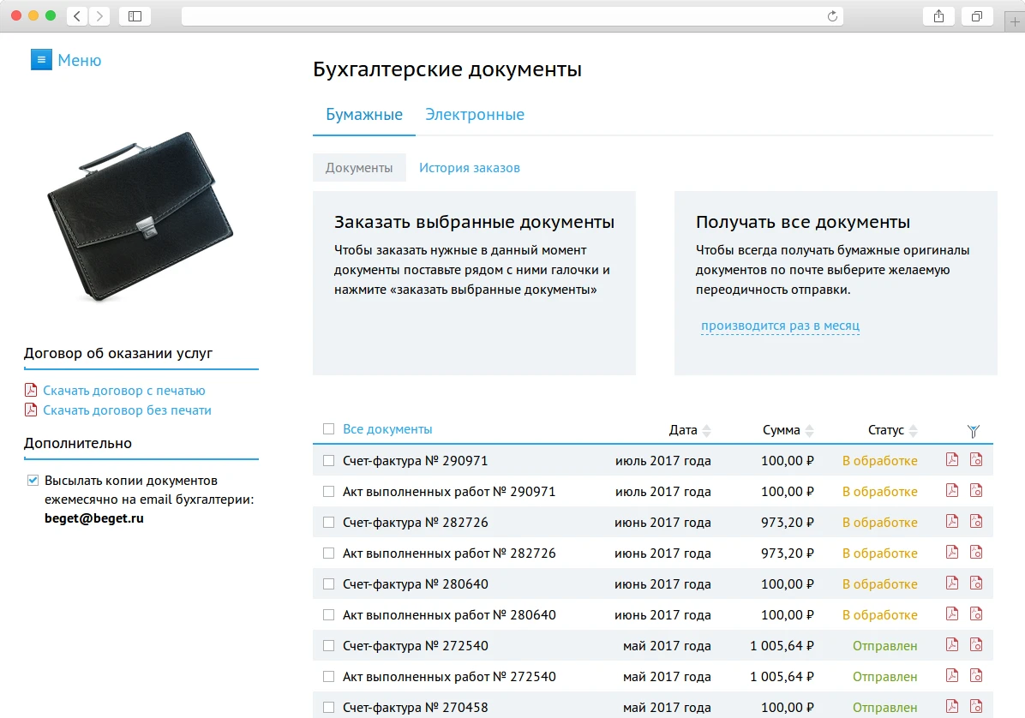
Task: Open the История заказов tab
Action: click(469, 167)
